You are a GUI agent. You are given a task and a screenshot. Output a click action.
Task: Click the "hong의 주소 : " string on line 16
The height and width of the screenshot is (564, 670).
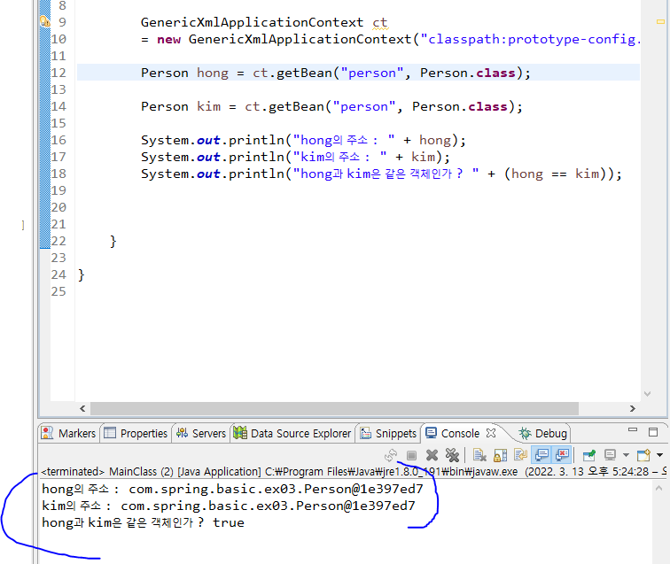344,140
